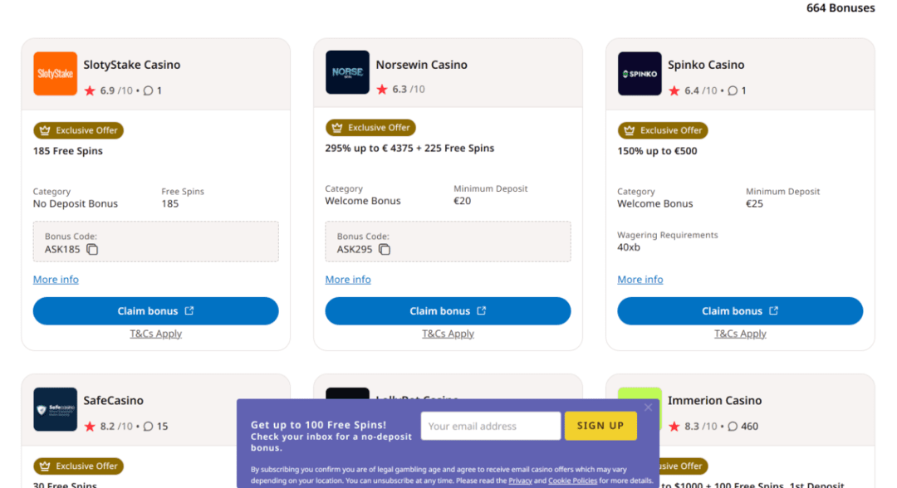
Task: View T&Cs Apply for SlotyStake Casino
Action: 155,334
